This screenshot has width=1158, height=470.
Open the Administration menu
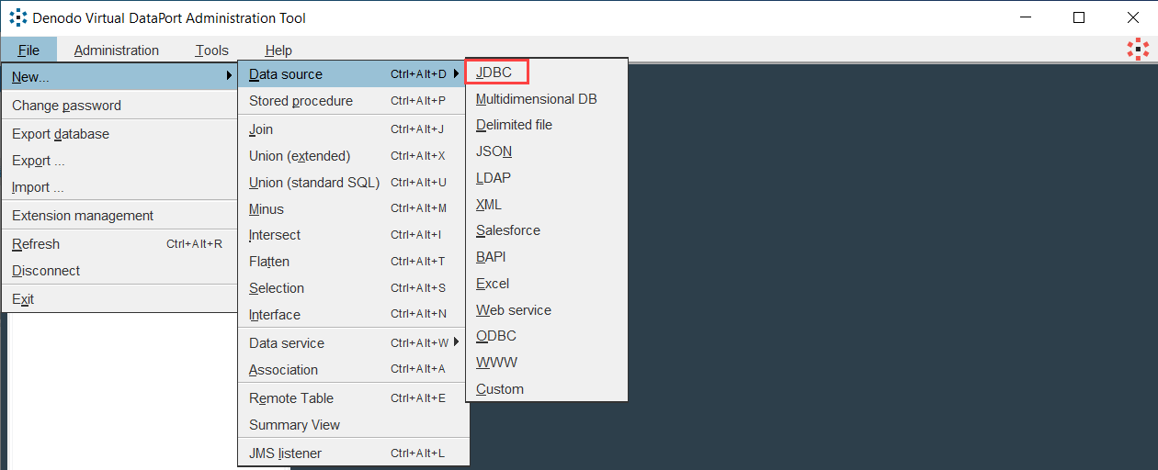(117, 50)
